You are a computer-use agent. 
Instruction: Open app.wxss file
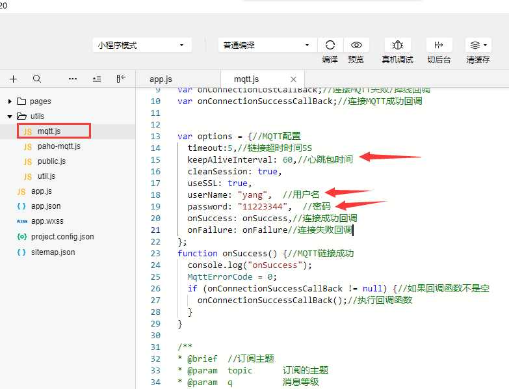(x=47, y=221)
